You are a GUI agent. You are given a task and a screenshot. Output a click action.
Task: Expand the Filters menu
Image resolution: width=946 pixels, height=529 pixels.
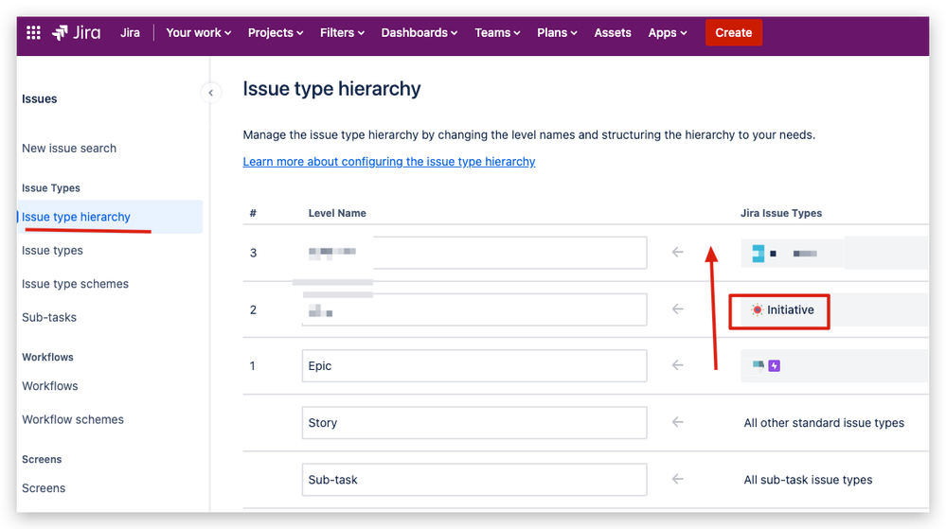click(342, 32)
